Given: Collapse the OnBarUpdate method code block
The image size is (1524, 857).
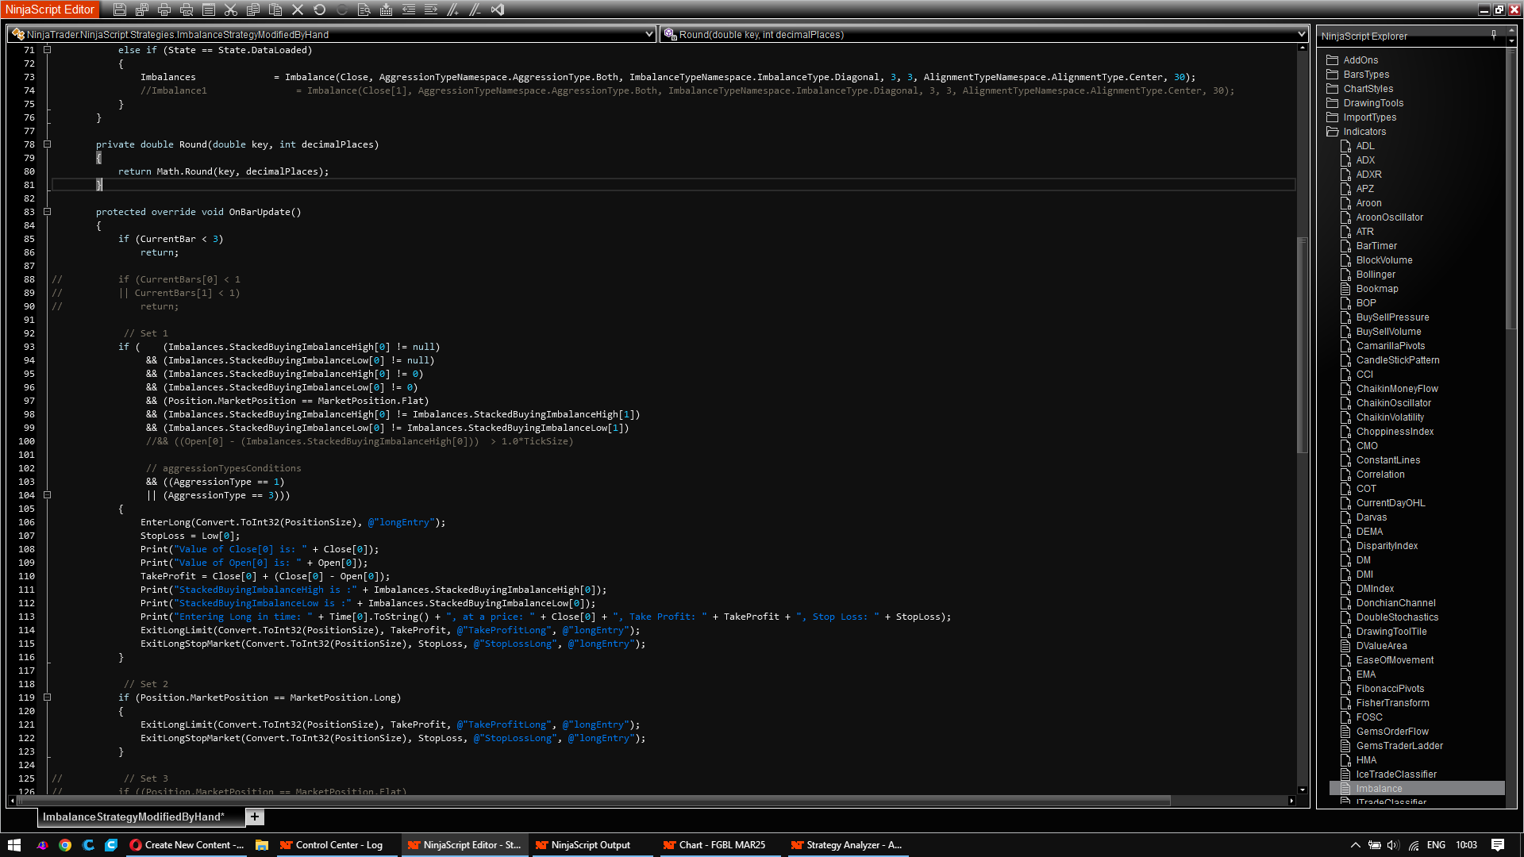Looking at the screenshot, I should click(x=47, y=212).
